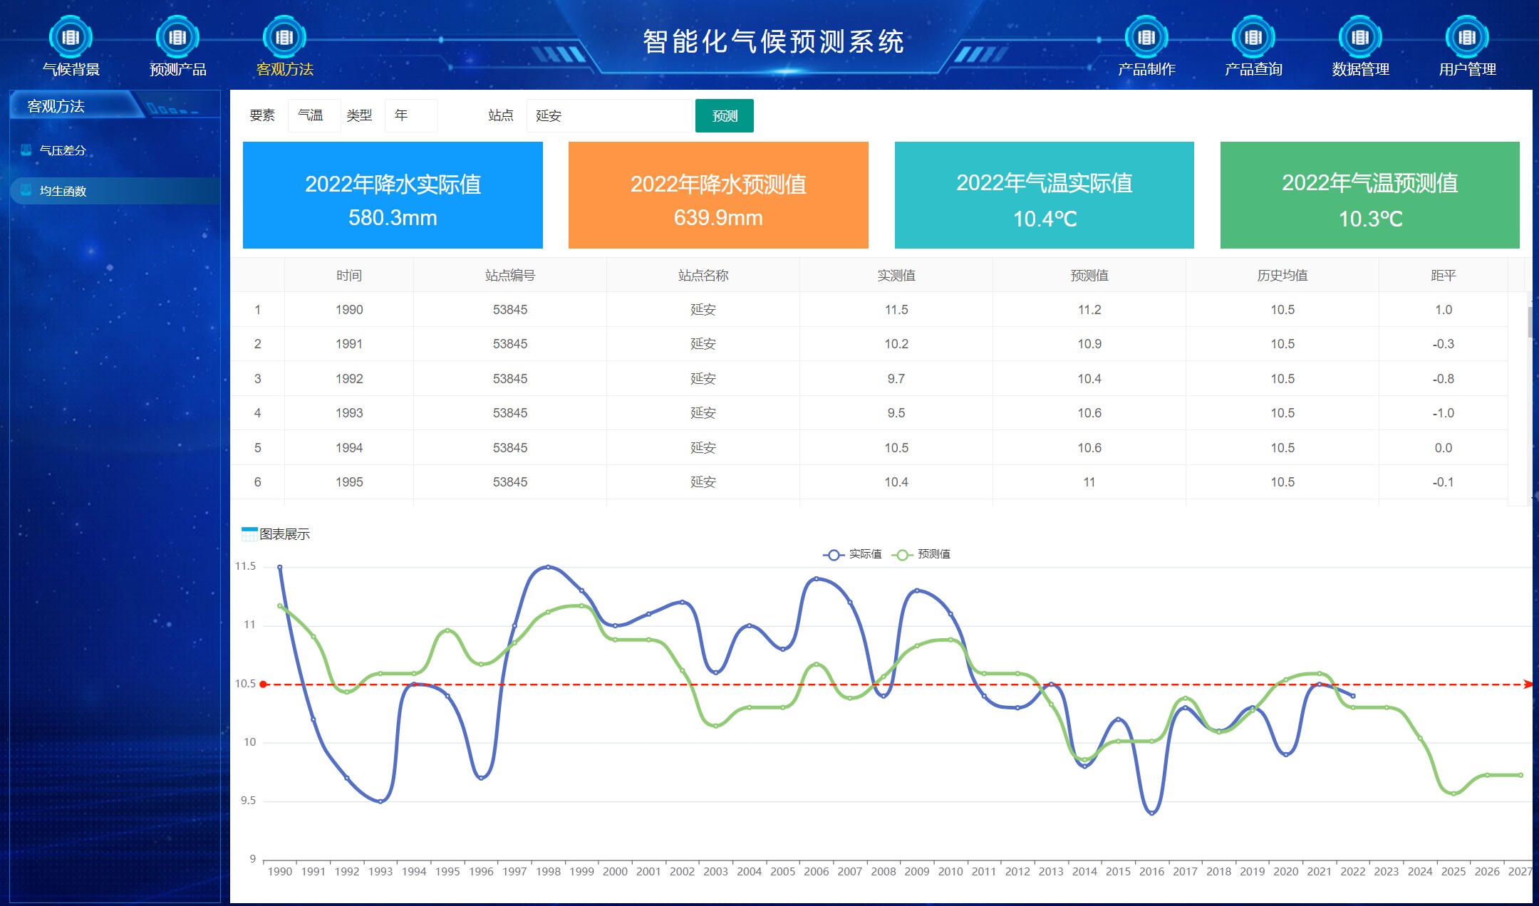Click the 2022年气温实际值 teal card
Screen dimensions: 1539x906
[x=1045, y=195]
